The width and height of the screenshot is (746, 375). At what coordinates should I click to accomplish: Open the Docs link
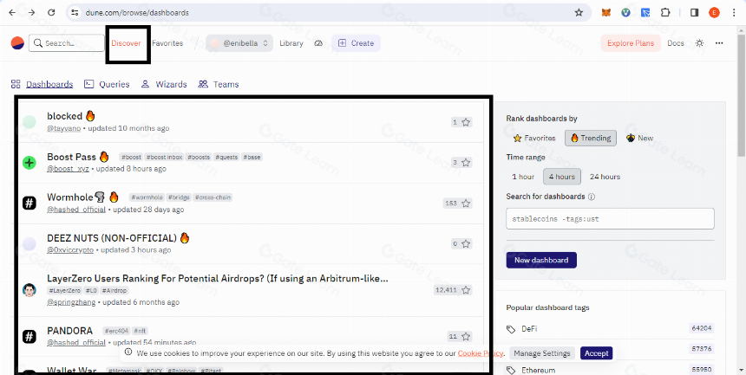tap(676, 43)
